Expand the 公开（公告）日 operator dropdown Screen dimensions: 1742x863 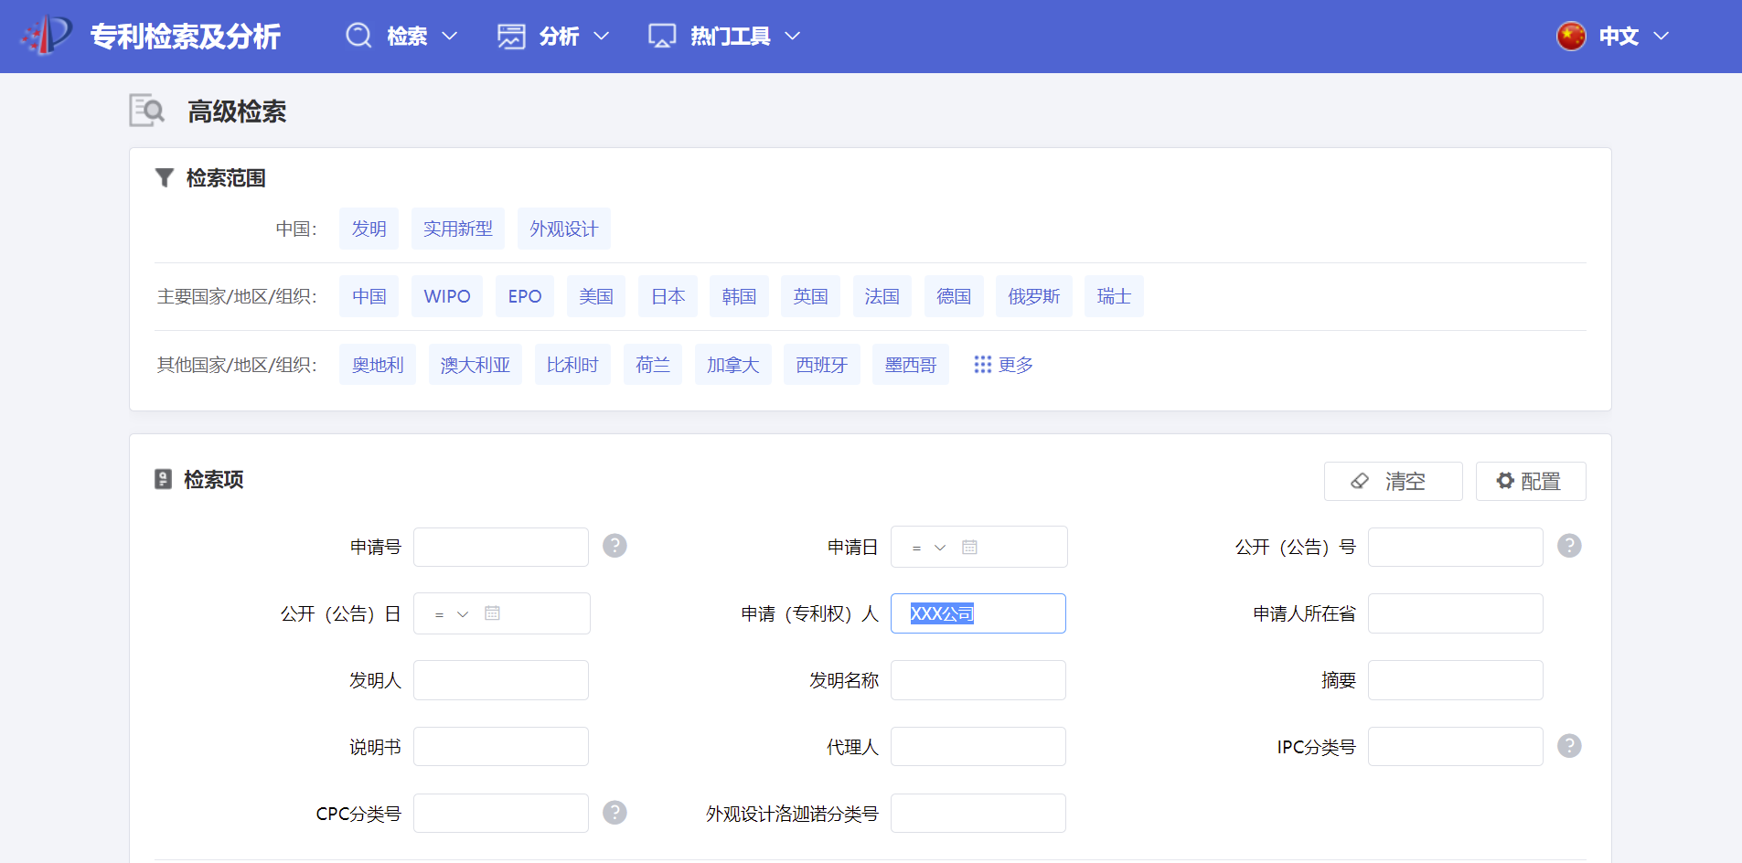[x=452, y=614]
